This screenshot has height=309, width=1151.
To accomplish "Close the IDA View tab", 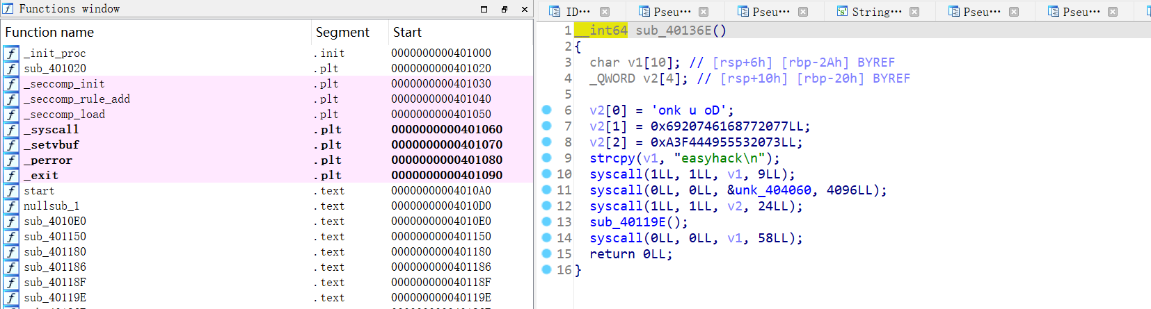I will pyautogui.click(x=605, y=12).
